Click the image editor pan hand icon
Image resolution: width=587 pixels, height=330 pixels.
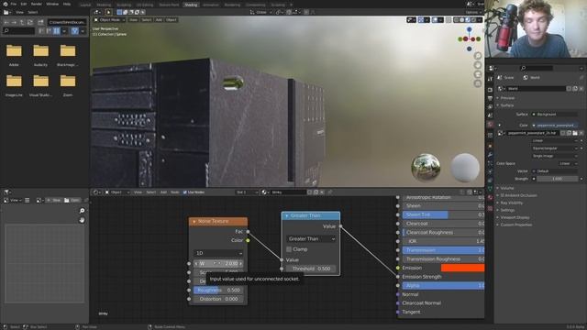pyautogui.click(x=82, y=220)
